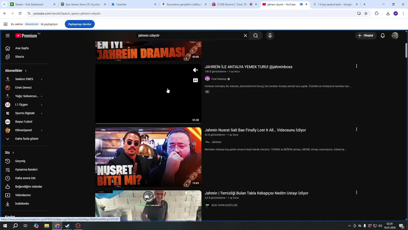Screen dimensions: 408x230
Task: Show hidden tray icons chevron
Action: [349, 226]
